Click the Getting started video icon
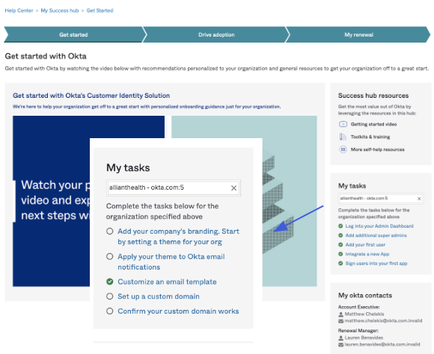 343,125
